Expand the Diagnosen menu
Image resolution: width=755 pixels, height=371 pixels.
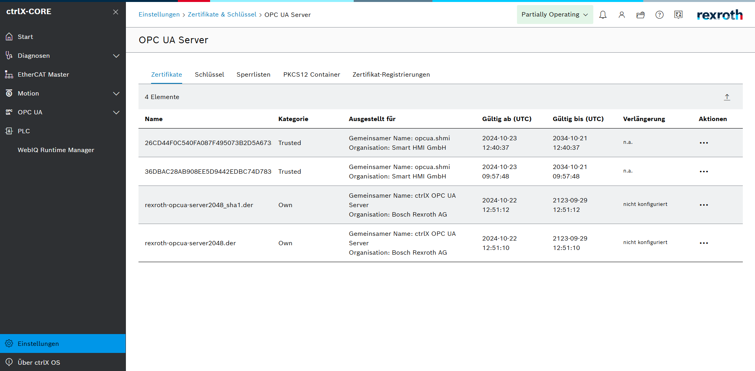(x=116, y=56)
